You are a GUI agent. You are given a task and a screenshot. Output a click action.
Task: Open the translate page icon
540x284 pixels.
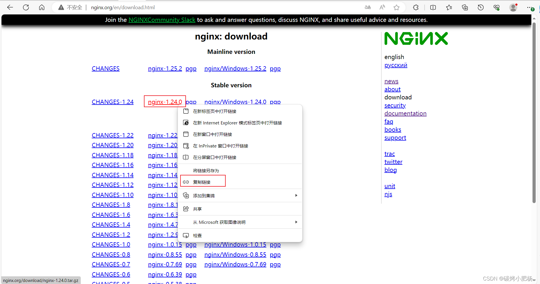click(368, 7)
